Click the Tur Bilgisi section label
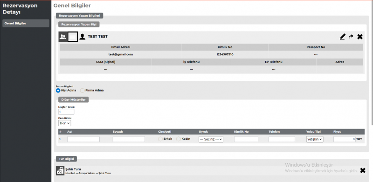Viewport: 373px width, 182px height. (66, 159)
